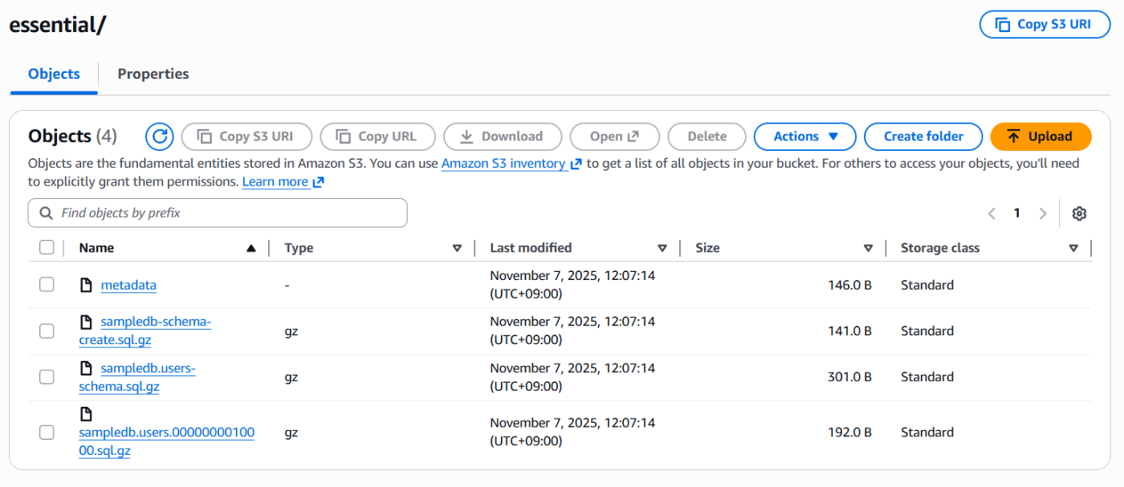This screenshot has height=487, width=1124.
Task: Check the sampledb.users-schema.sql.gz row box
Action: click(x=47, y=376)
